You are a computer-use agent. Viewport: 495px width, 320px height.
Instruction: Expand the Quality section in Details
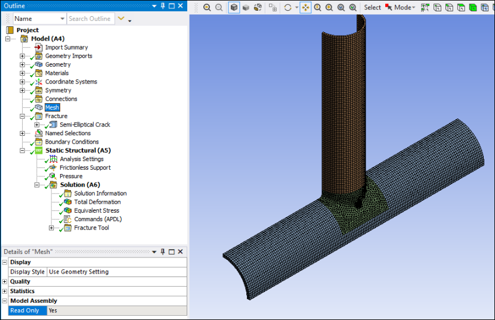(4, 281)
